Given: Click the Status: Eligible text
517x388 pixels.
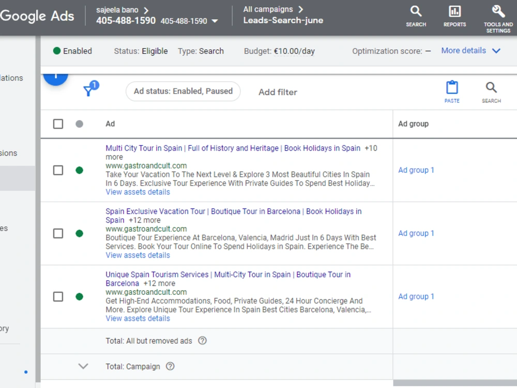Looking at the screenshot, I should click(x=141, y=51).
